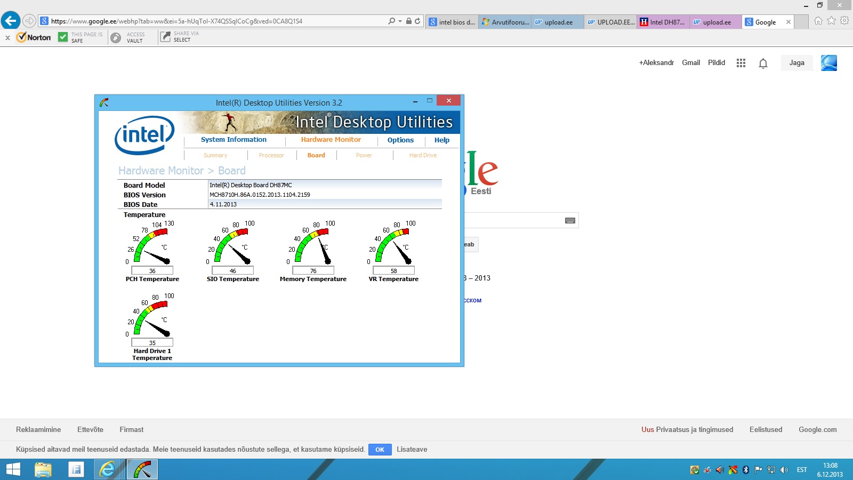Image resolution: width=853 pixels, height=480 pixels.
Task: Select the Board sub-tab
Action: pyautogui.click(x=316, y=155)
